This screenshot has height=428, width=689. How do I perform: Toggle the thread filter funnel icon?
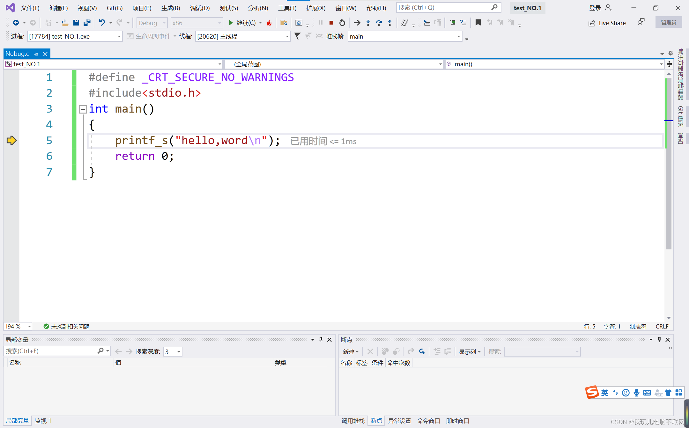point(297,36)
